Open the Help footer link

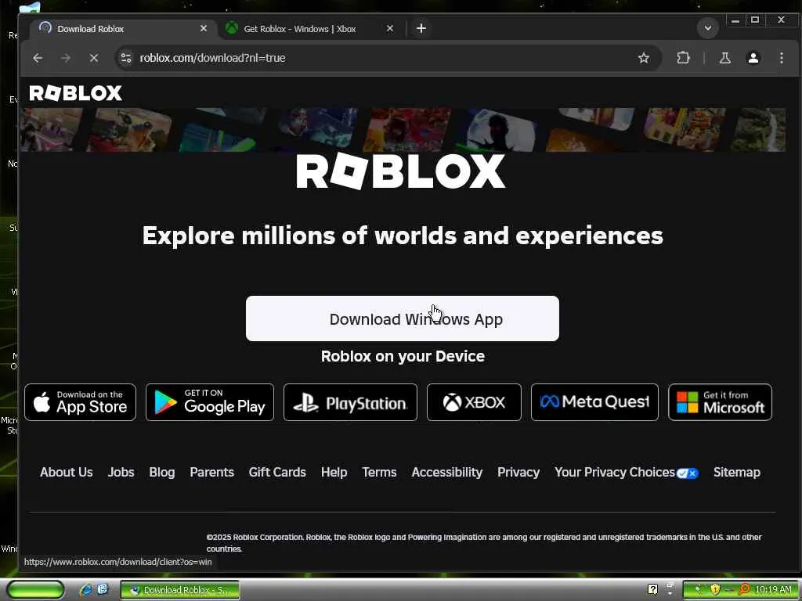point(334,472)
